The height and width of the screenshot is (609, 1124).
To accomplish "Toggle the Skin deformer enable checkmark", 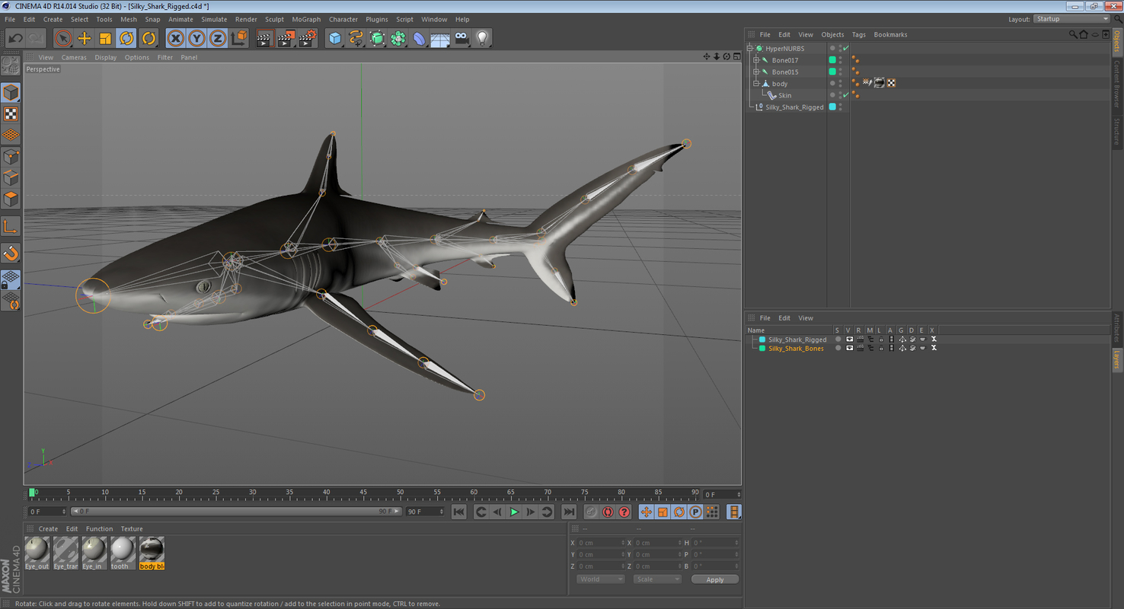I will pyautogui.click(x=845, y=94).
